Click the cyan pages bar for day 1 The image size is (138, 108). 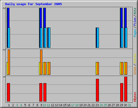click(9, 38)
